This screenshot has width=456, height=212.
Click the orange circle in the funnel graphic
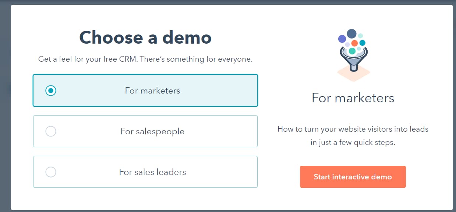pyautogui.click(x=354, y=43)
